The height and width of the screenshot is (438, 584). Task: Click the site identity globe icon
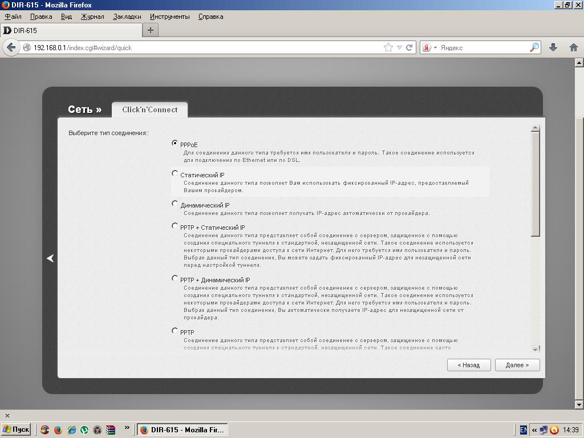[x=27, y=48]
